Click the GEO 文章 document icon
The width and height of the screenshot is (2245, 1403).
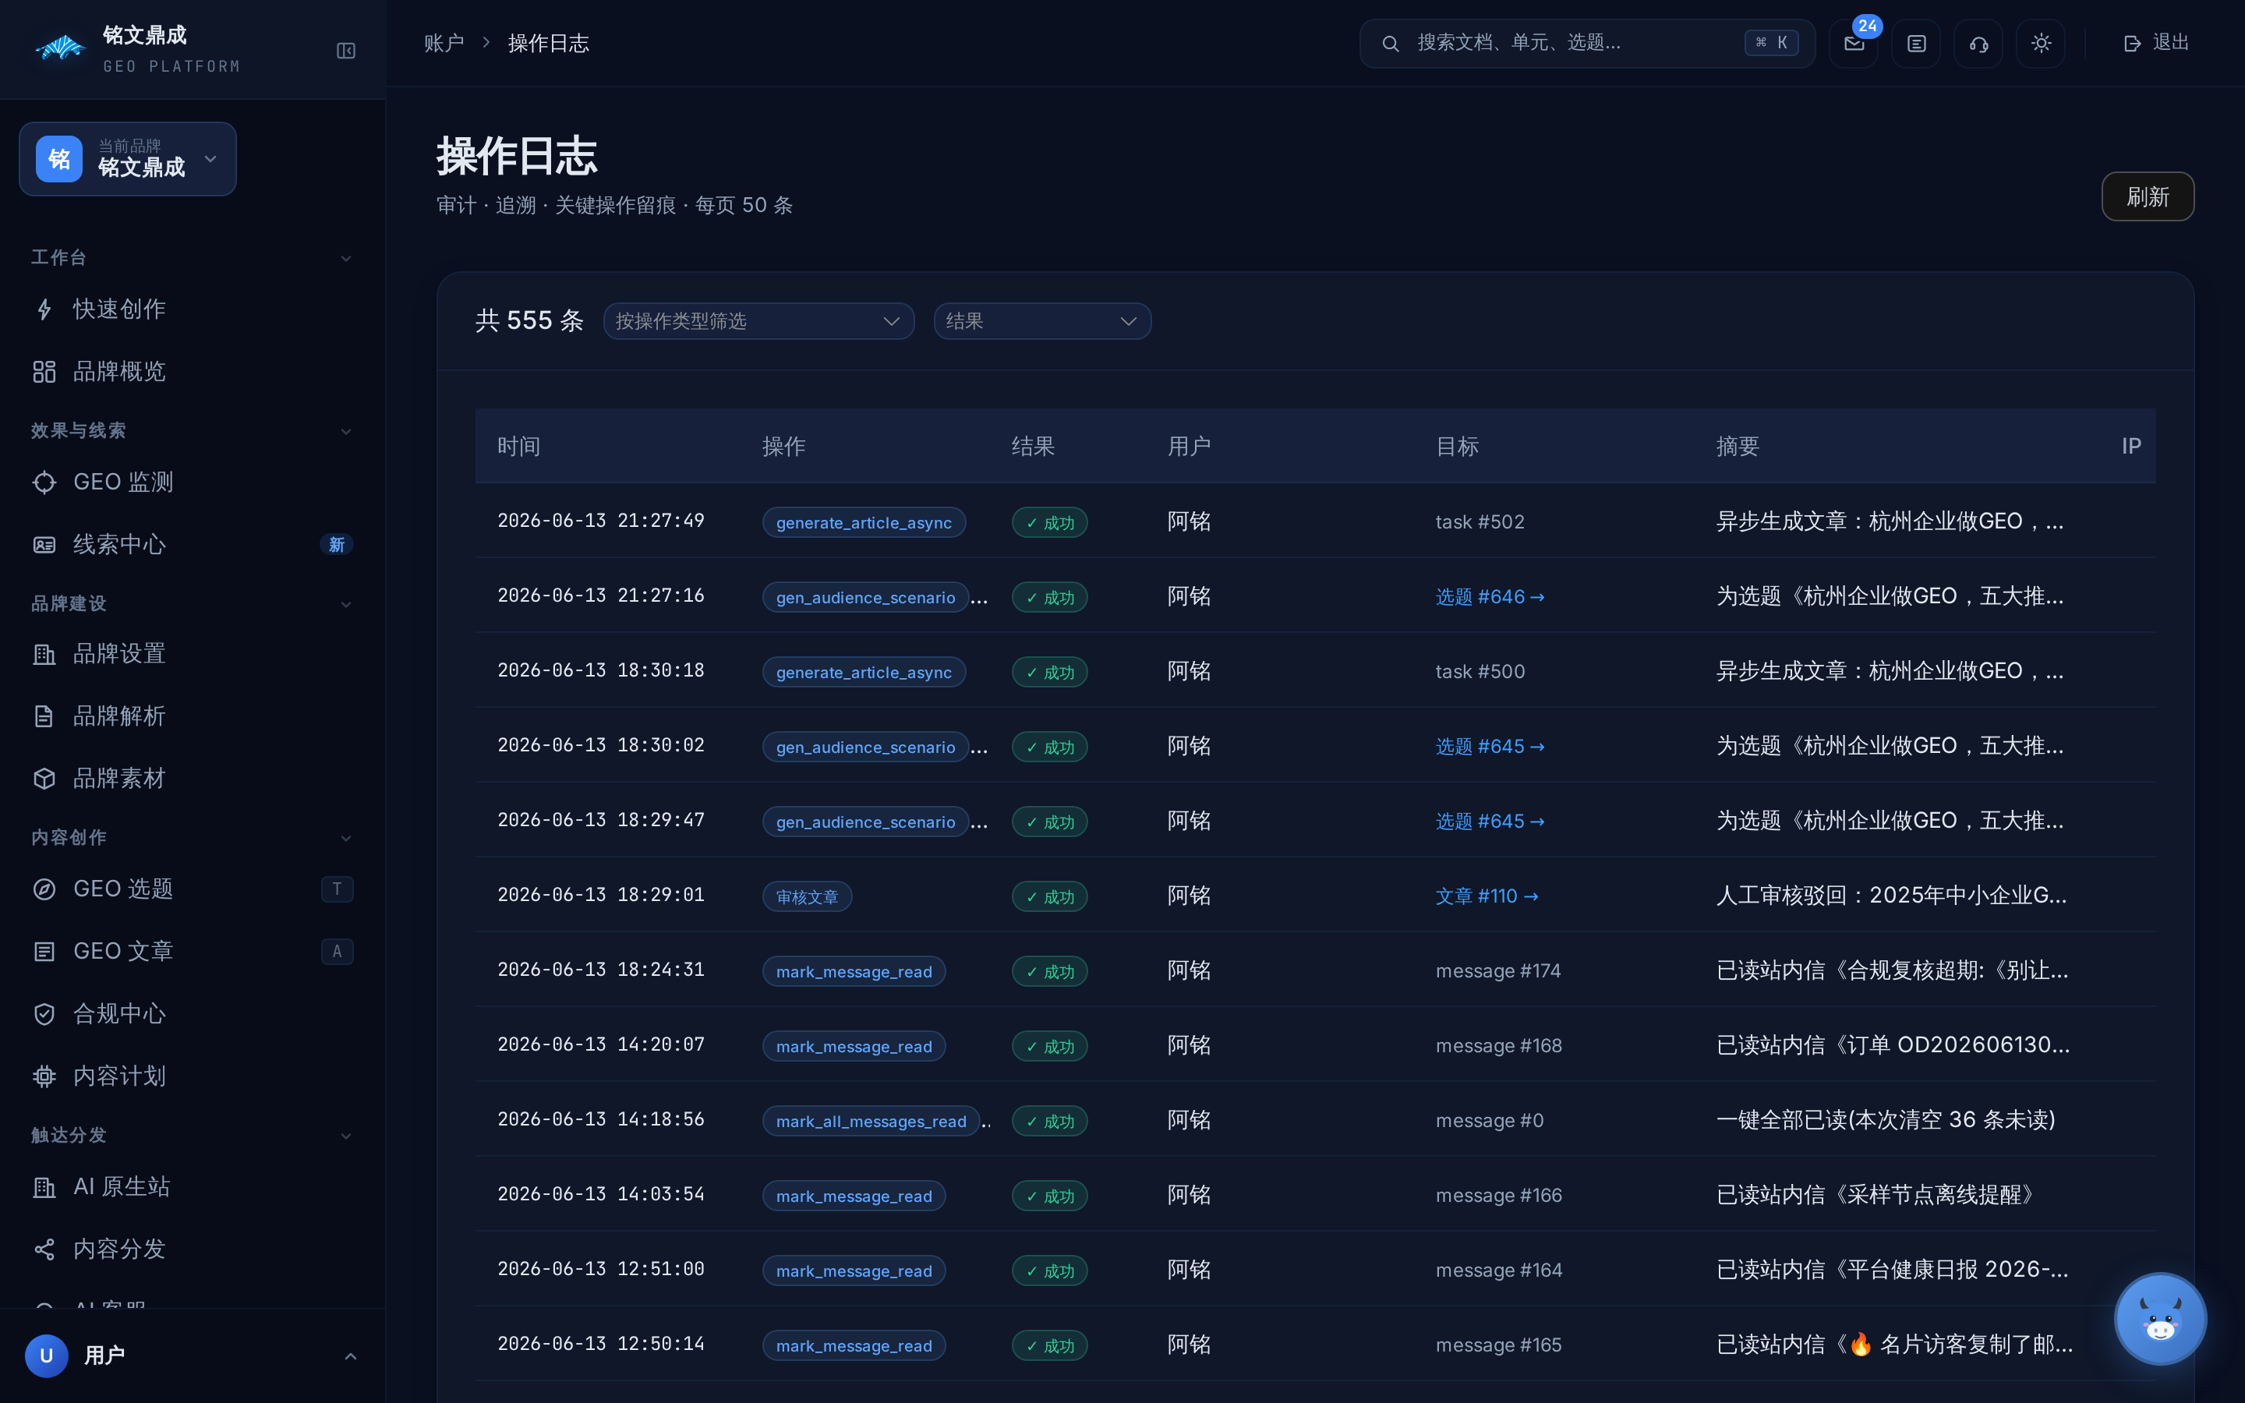(x=44, y=951)
